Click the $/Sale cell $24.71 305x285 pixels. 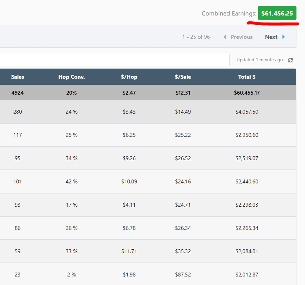pyautogui.click(x=183, y=205)
